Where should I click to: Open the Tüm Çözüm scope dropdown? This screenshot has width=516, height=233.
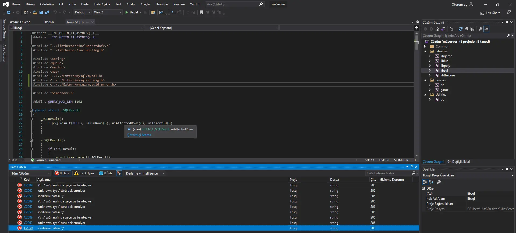tap(30, 173)
